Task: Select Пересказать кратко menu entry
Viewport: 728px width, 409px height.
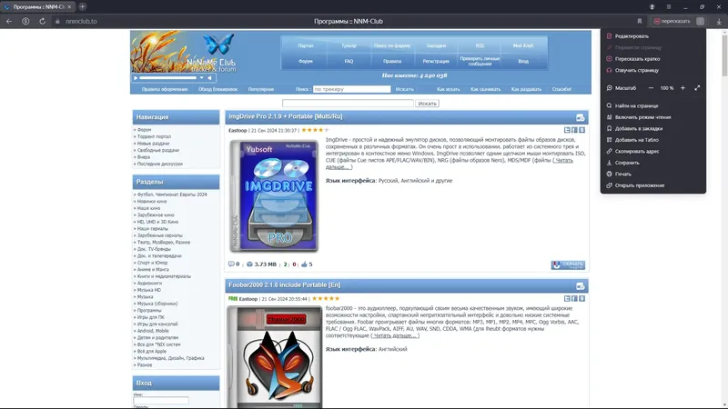Action: [652, 59]
